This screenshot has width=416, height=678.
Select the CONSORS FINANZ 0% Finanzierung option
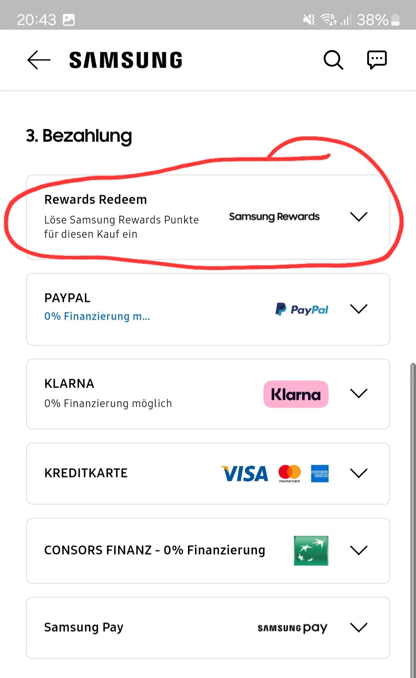point(154,551)
